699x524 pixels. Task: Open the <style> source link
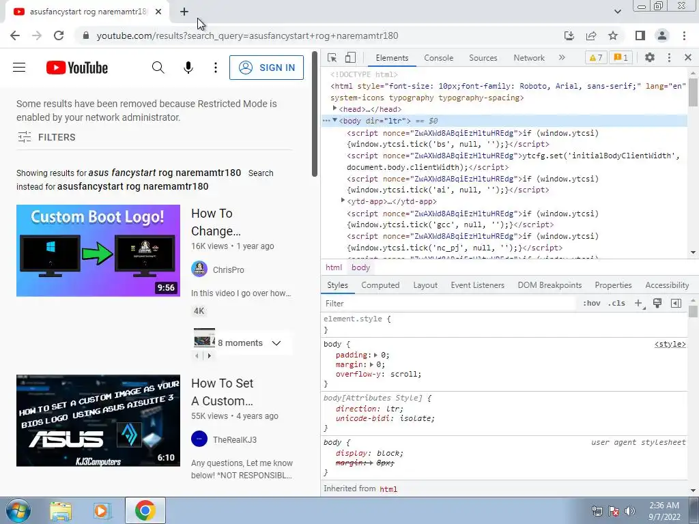(x=670, y=344)
